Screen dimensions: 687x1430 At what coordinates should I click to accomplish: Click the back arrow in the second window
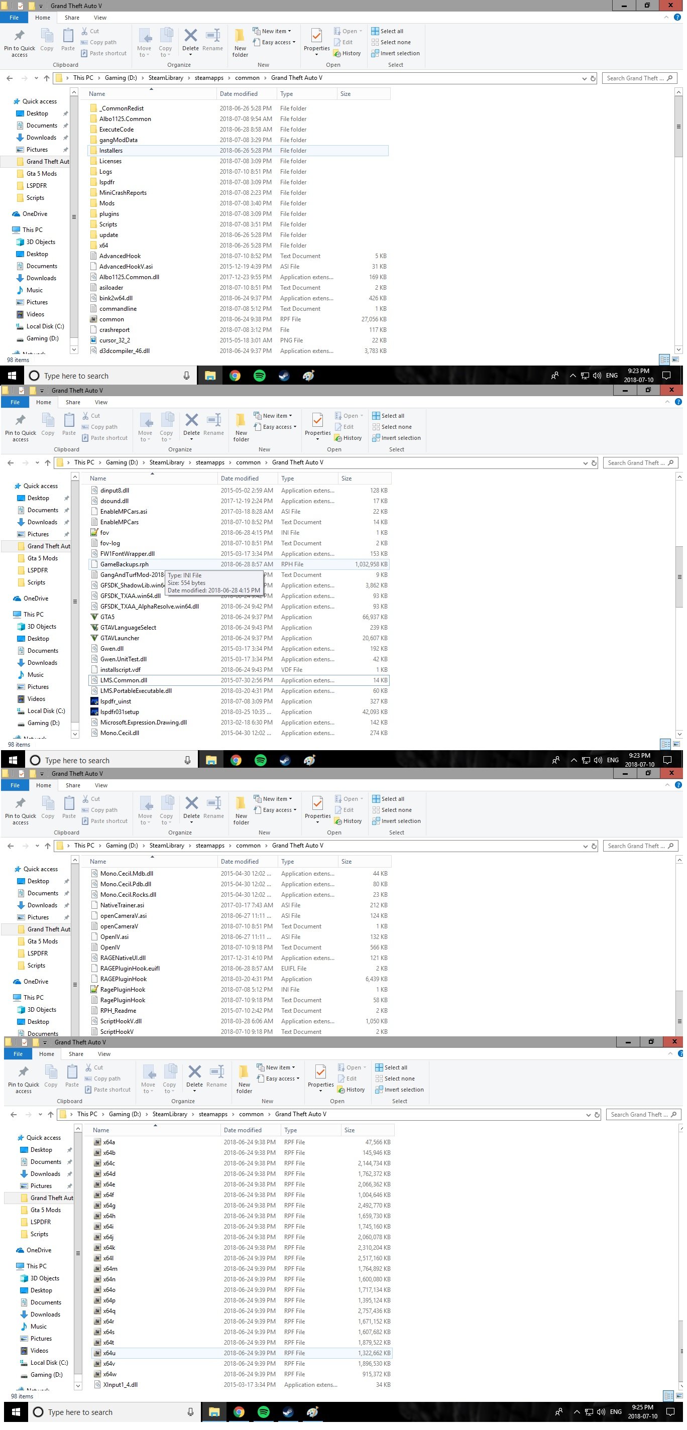point(11,463)
